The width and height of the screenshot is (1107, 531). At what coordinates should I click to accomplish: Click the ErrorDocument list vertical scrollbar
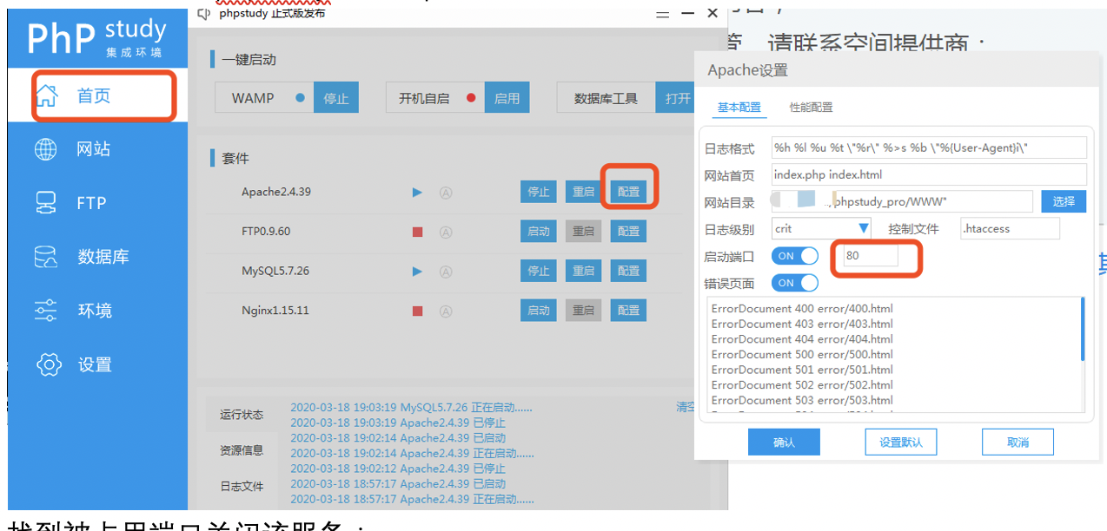point(1082,330)
